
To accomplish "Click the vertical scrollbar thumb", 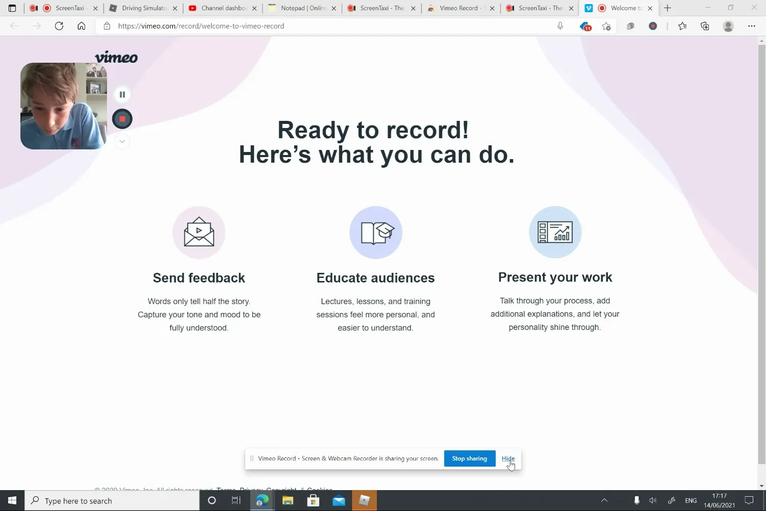I will 762,254.
